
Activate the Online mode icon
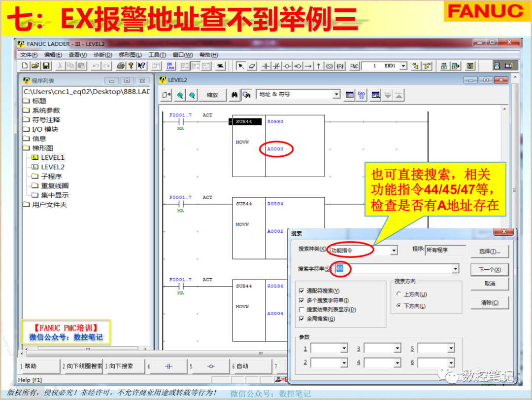click(171, 65)
